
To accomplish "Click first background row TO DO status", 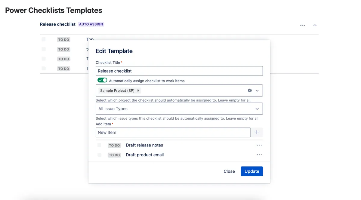I will pyautogui.click(x=63, y=40).
